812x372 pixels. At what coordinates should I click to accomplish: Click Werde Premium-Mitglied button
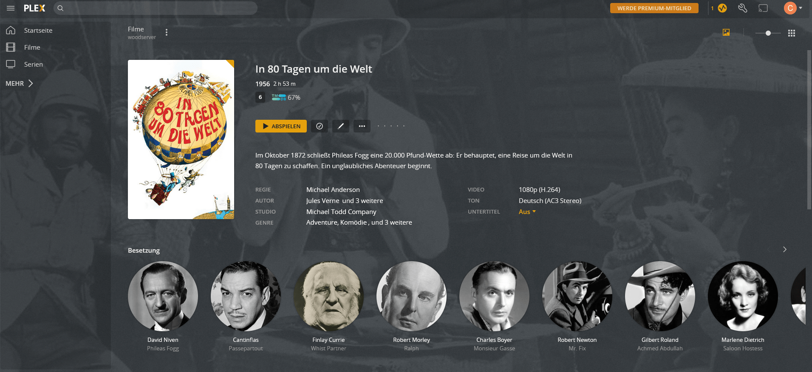[x=654, y=8]
